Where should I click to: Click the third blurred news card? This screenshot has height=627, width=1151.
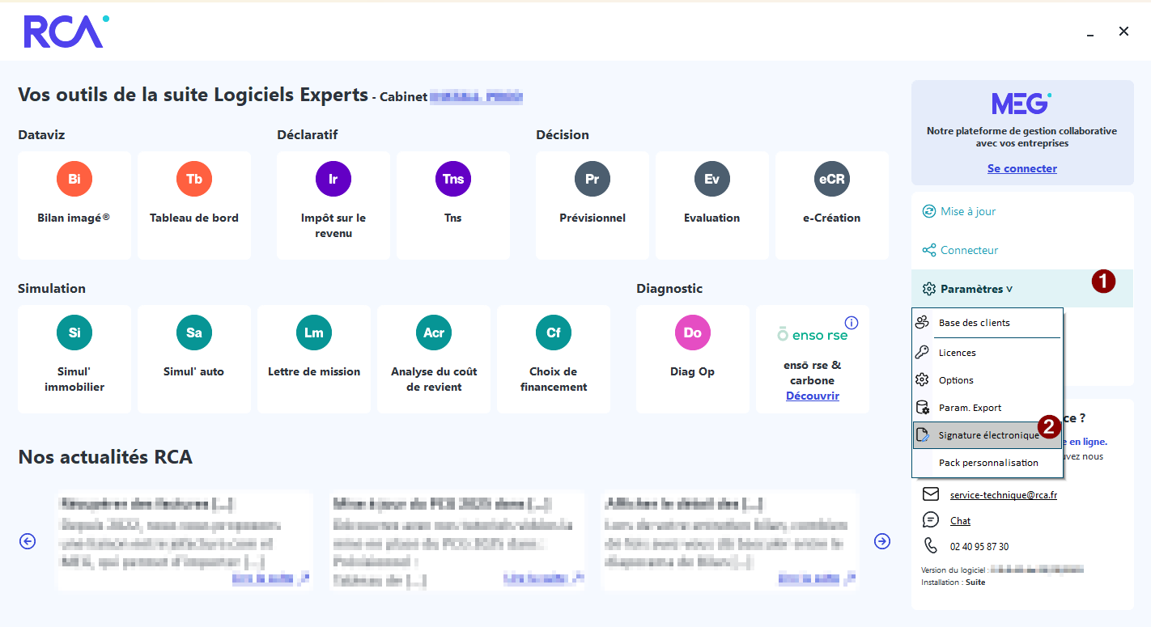click(730, 540)
